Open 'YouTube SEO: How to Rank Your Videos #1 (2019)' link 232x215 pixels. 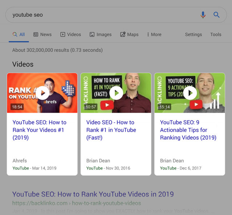(x=40, y=130)
